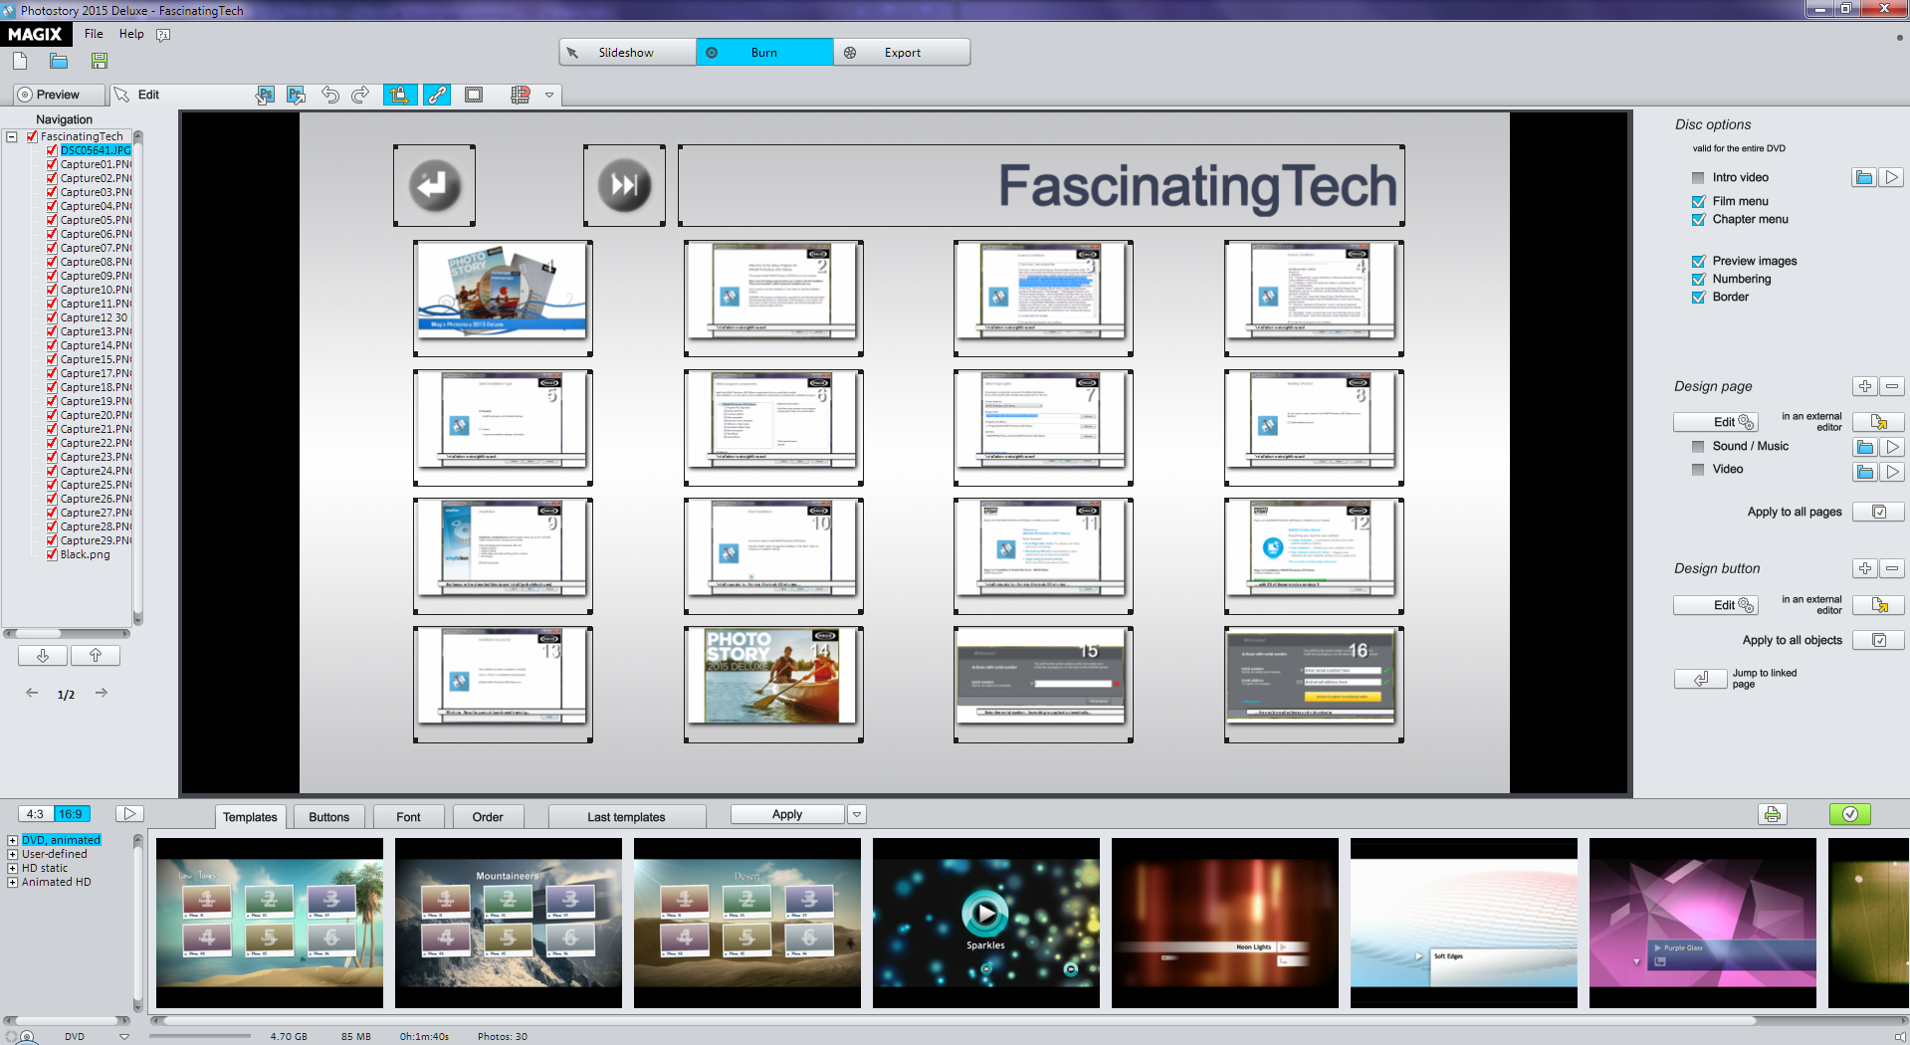Open the Last templates tab
This screenshot has height=1045, width=1910.
pyautogui.click(x=626, y=817)
